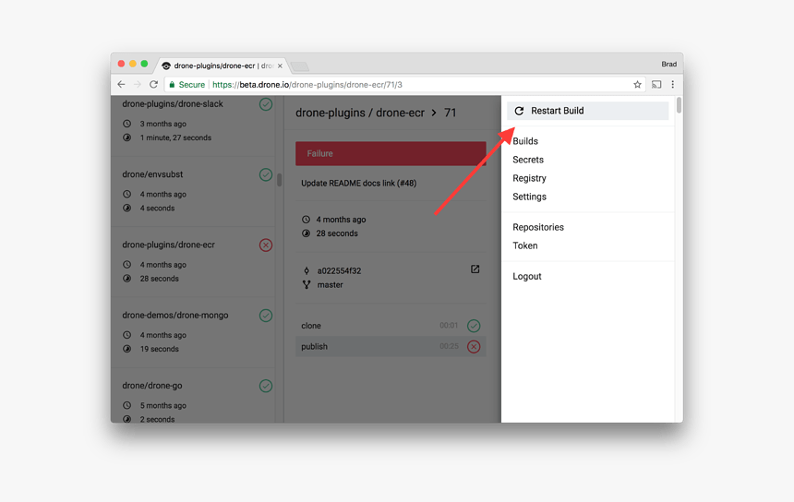The width and height of the screenshot is (794, 502).
Task: Click 19 seconds under drone-mongo
Action: 159,349
